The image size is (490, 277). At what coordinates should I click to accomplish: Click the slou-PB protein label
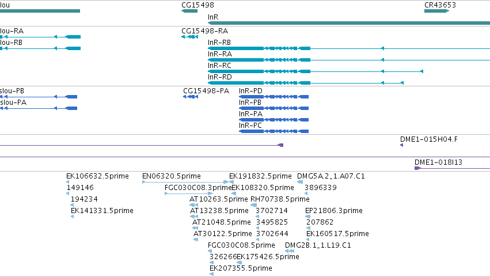pos(12,91)
